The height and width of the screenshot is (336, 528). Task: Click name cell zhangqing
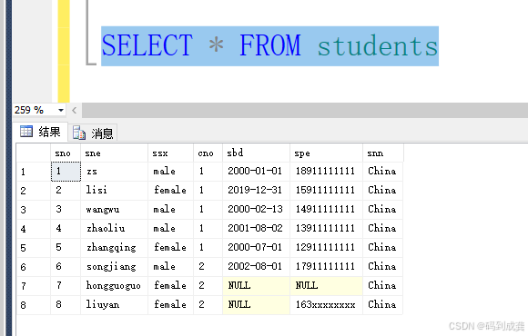click(114, 248)
